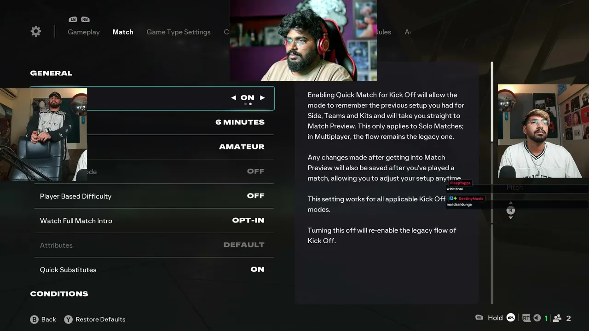
Task: Click the LB bumper icon
Action: click(73, 19)
